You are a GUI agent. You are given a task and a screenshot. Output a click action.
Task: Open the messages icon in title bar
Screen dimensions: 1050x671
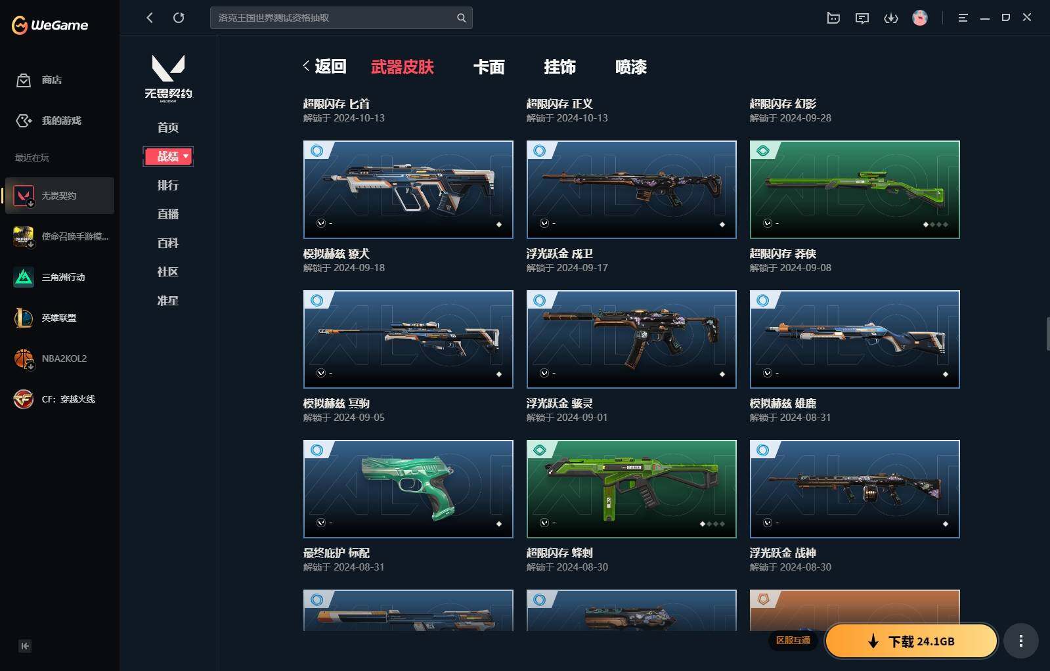click(862, 18)
